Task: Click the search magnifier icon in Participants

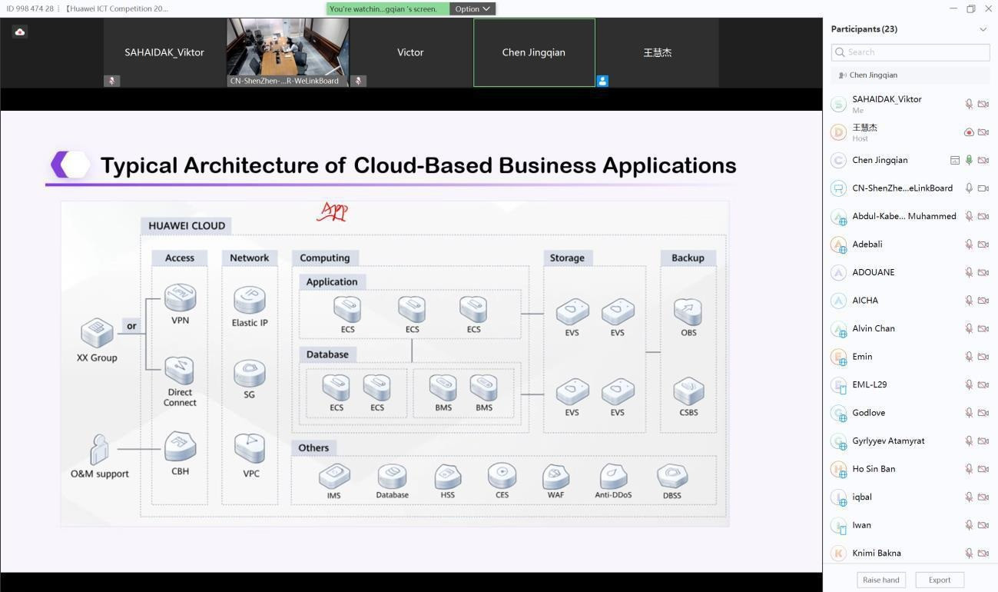Action: click(x=840, y=52)
